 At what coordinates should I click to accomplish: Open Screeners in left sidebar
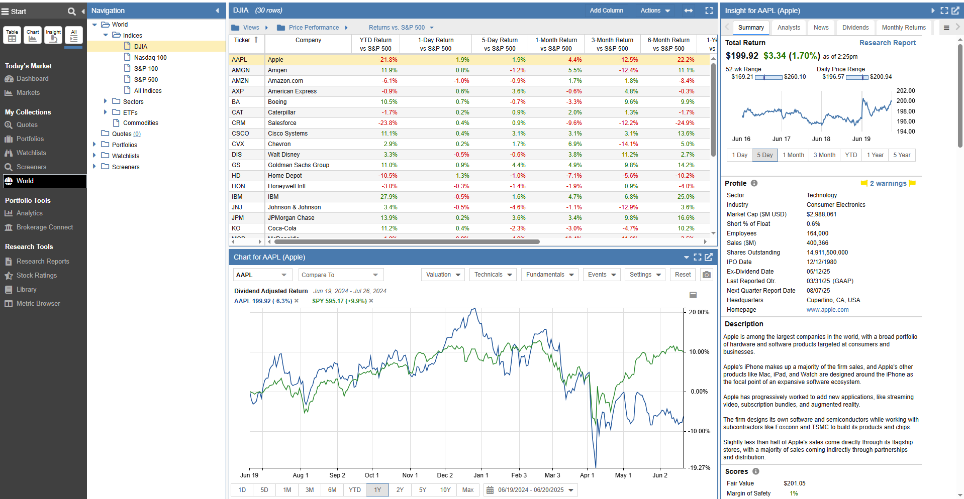(31, 167)
